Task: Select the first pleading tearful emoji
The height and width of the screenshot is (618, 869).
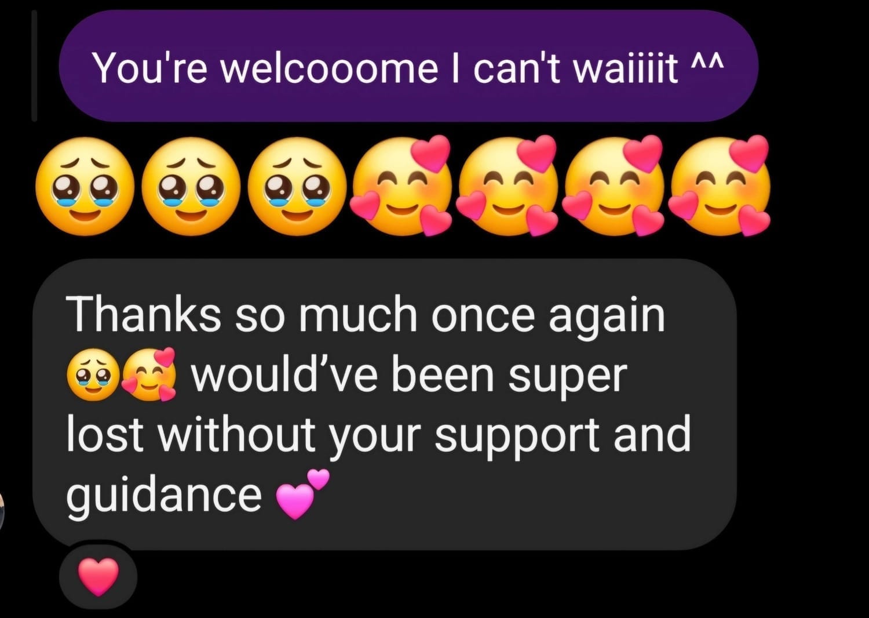Action: [x=85, y=186]
